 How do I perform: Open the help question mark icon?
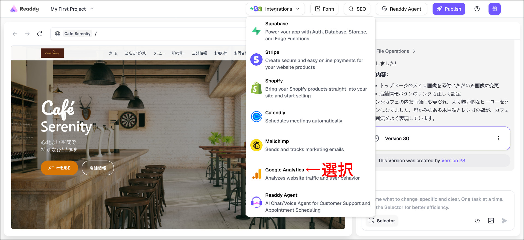click(477, 9)
